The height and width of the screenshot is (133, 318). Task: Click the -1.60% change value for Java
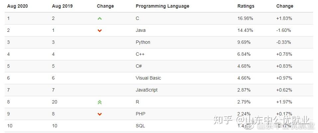(283, 30)
